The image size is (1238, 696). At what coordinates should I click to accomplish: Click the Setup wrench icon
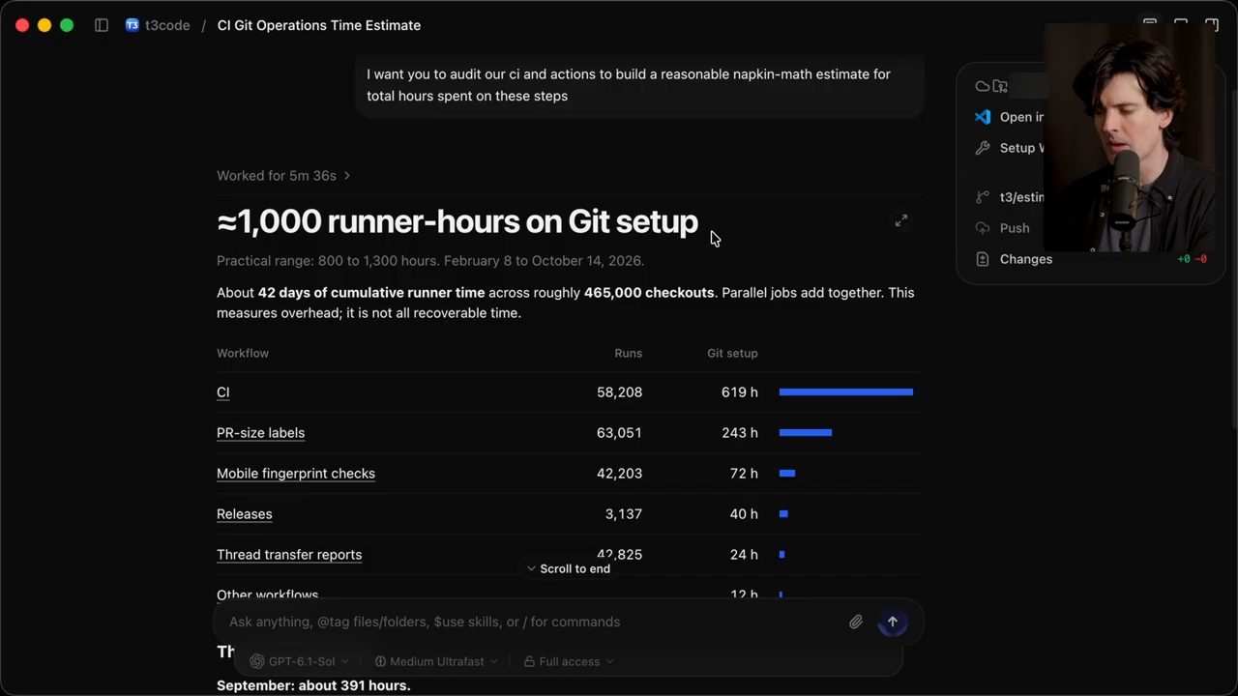point(983,148)
